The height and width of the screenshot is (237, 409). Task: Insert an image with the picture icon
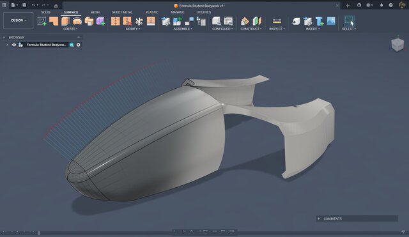331,21
